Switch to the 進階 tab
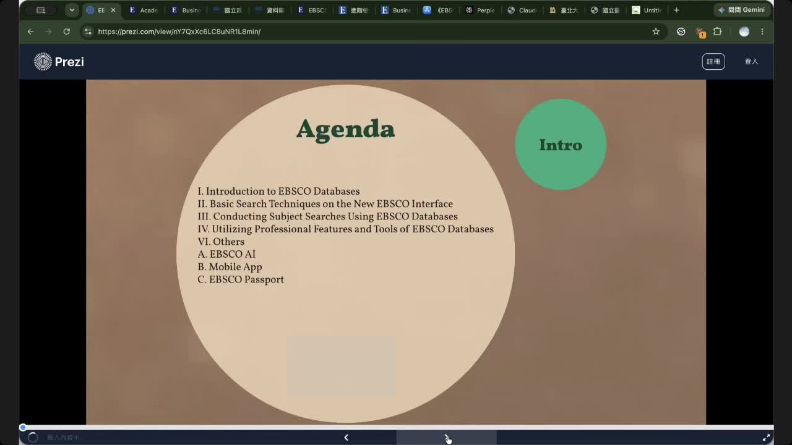This screenshot has height=445, width=792. coord(353,10)
